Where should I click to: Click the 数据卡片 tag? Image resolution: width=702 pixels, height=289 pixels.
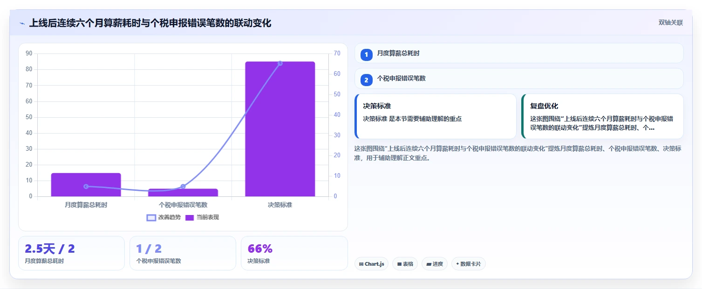(x=469, y=264)
